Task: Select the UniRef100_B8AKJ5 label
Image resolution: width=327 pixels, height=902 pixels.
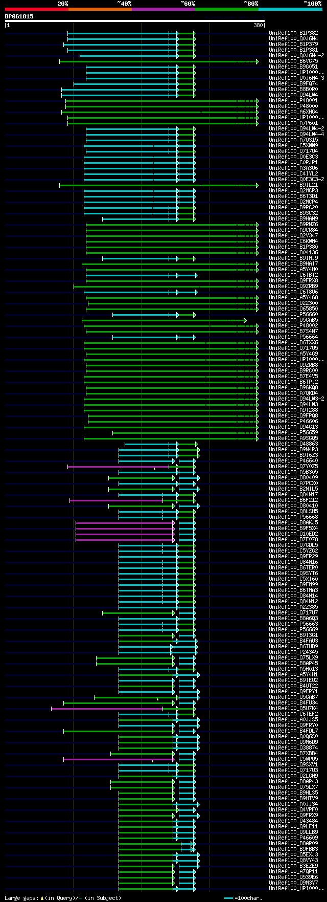Action: 293,523
